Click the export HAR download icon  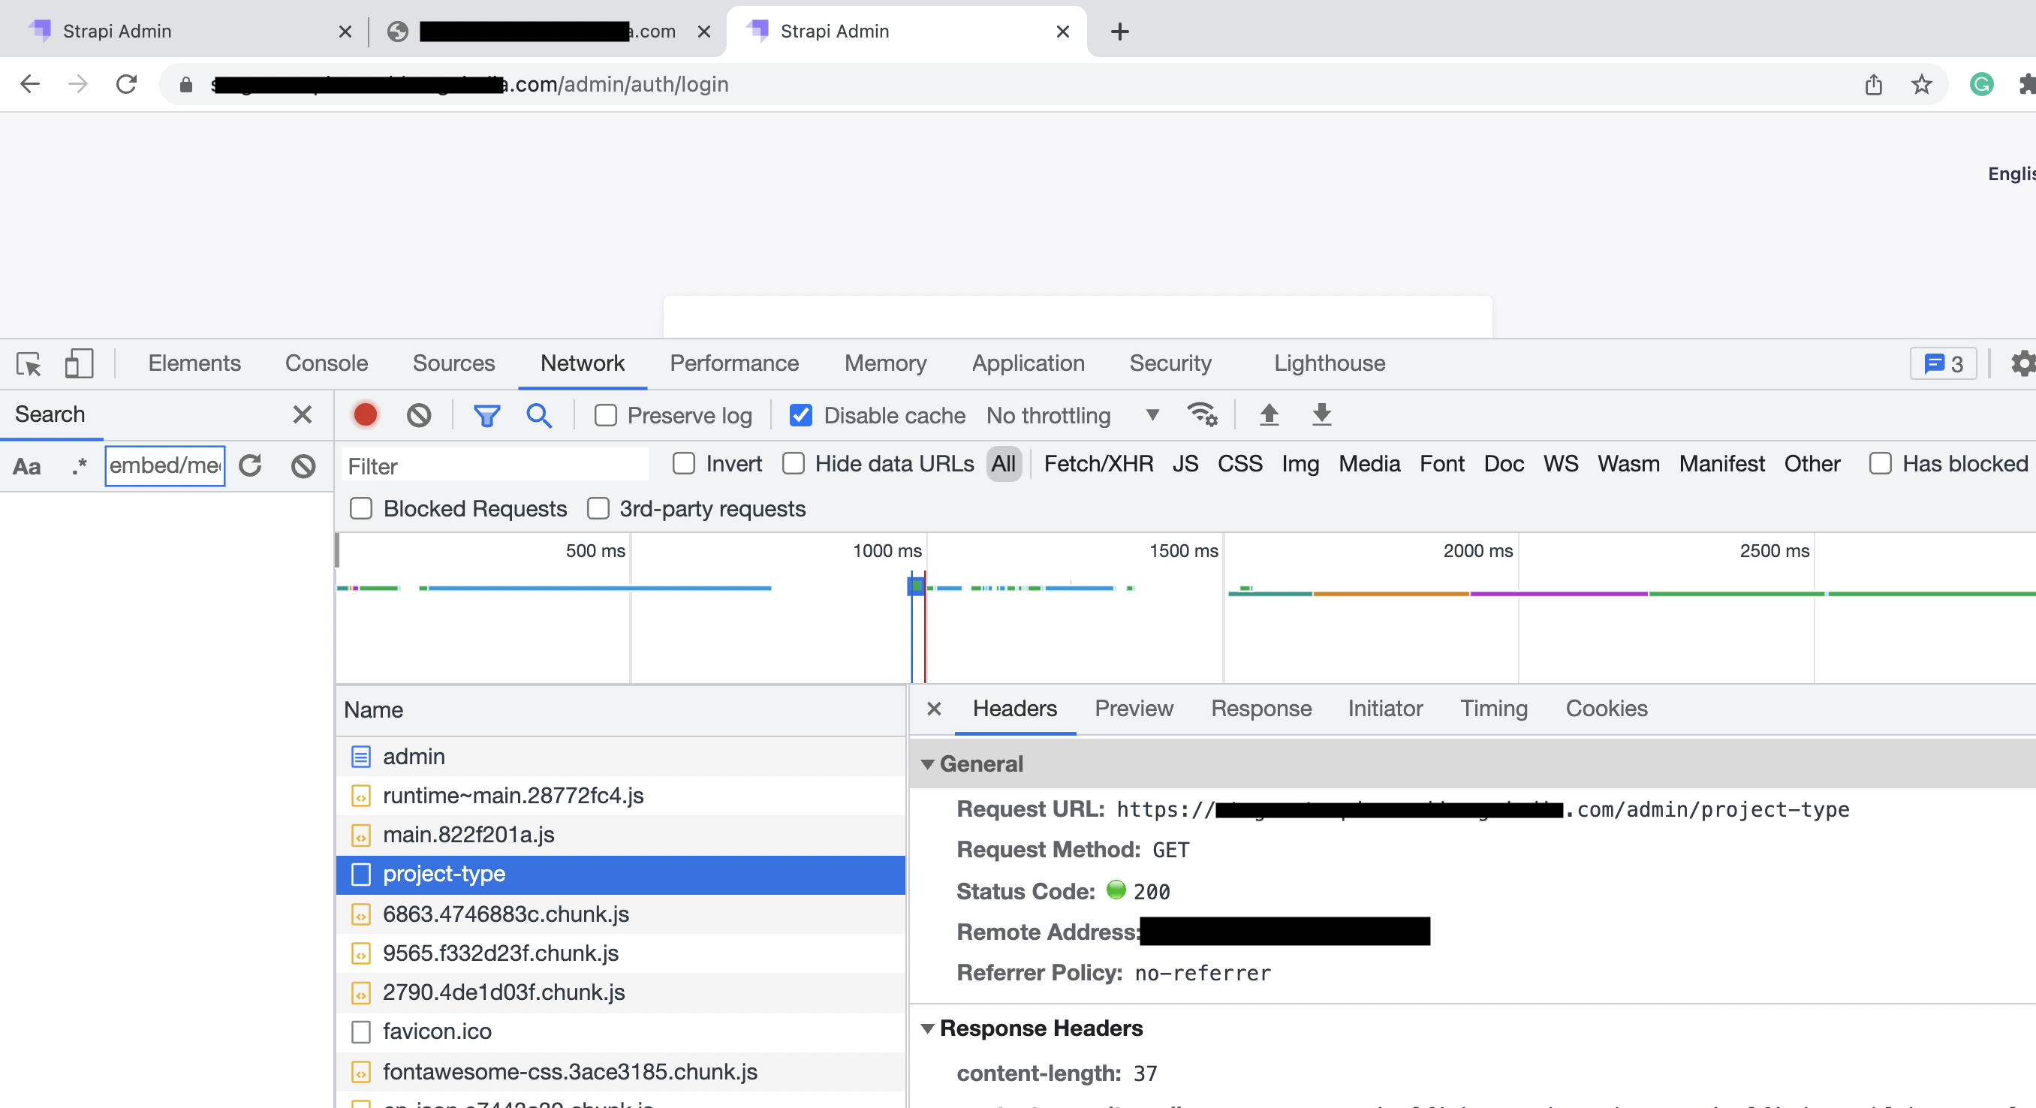pos(1321,414)
